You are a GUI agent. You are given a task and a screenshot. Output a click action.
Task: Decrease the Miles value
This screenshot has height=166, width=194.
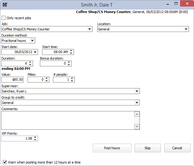pos(46,81)
